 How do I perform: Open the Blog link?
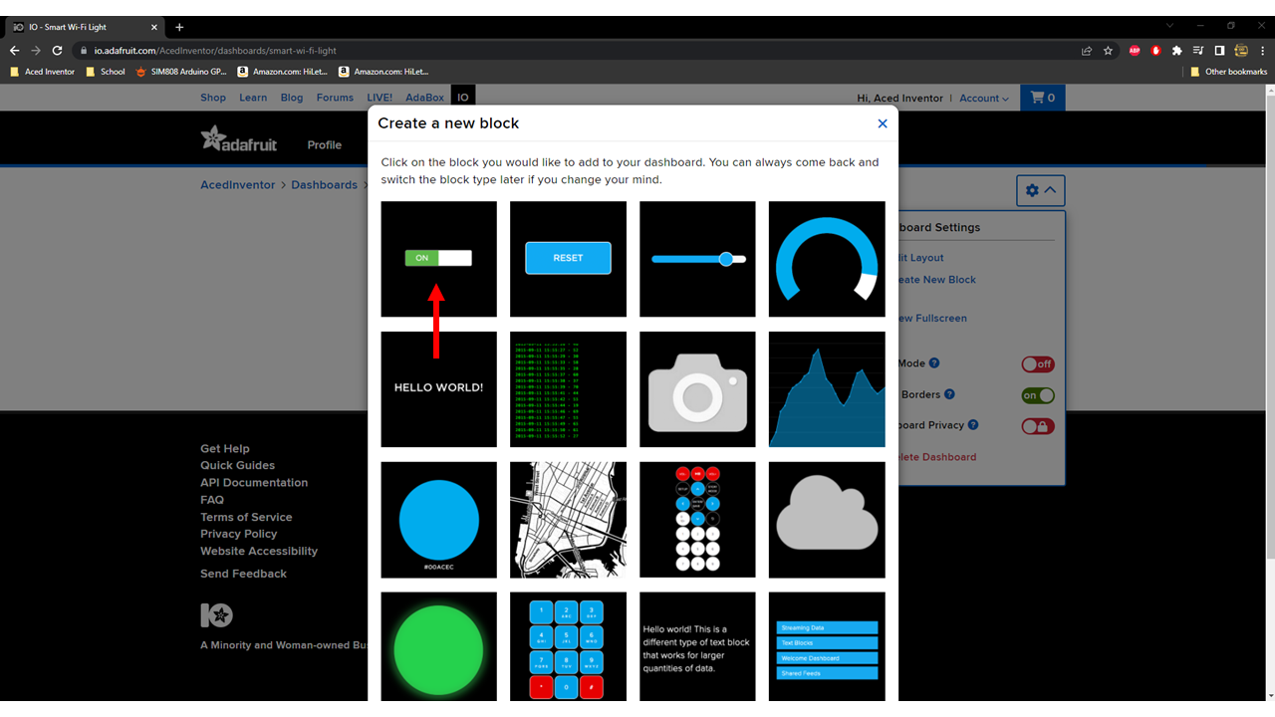[x=292, y=98]
